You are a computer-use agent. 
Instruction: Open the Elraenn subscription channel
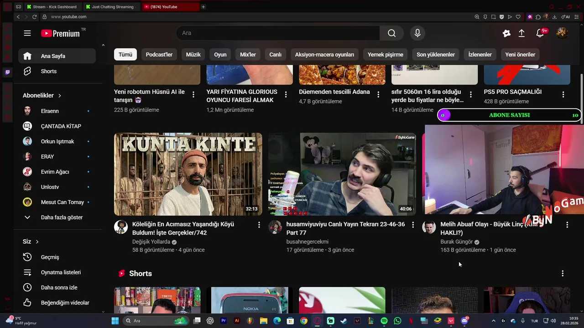(57, 111)
